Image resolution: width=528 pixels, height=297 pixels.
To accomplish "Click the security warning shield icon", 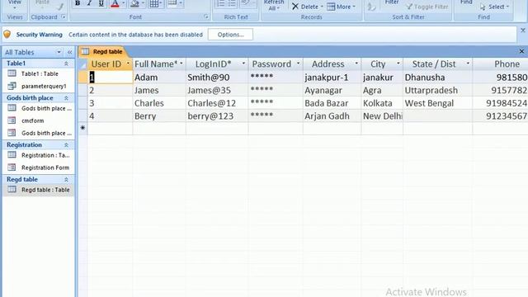I will 7,34.
